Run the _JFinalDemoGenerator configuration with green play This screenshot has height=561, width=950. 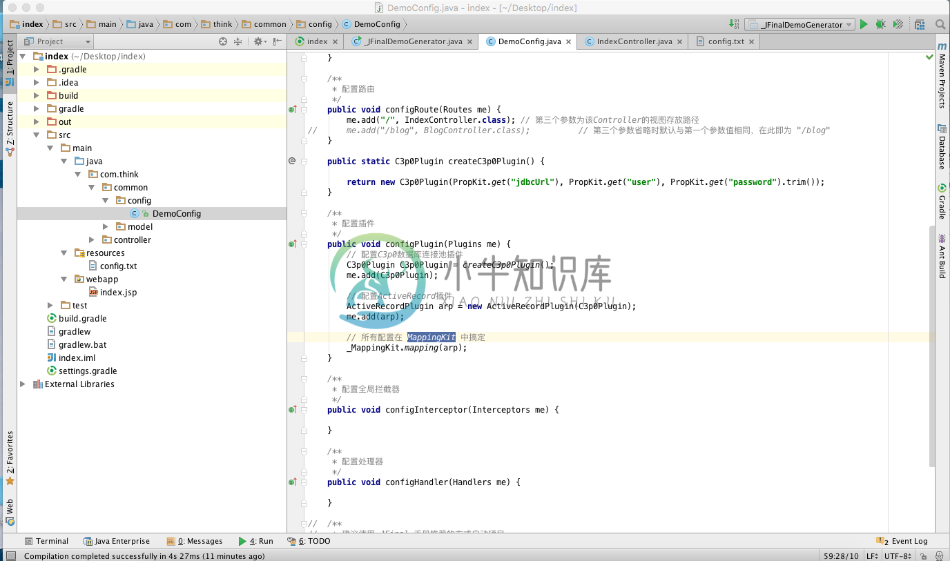863,24
